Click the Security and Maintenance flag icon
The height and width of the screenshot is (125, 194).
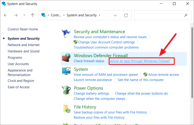pyautogui.click(x=66, y=33)
